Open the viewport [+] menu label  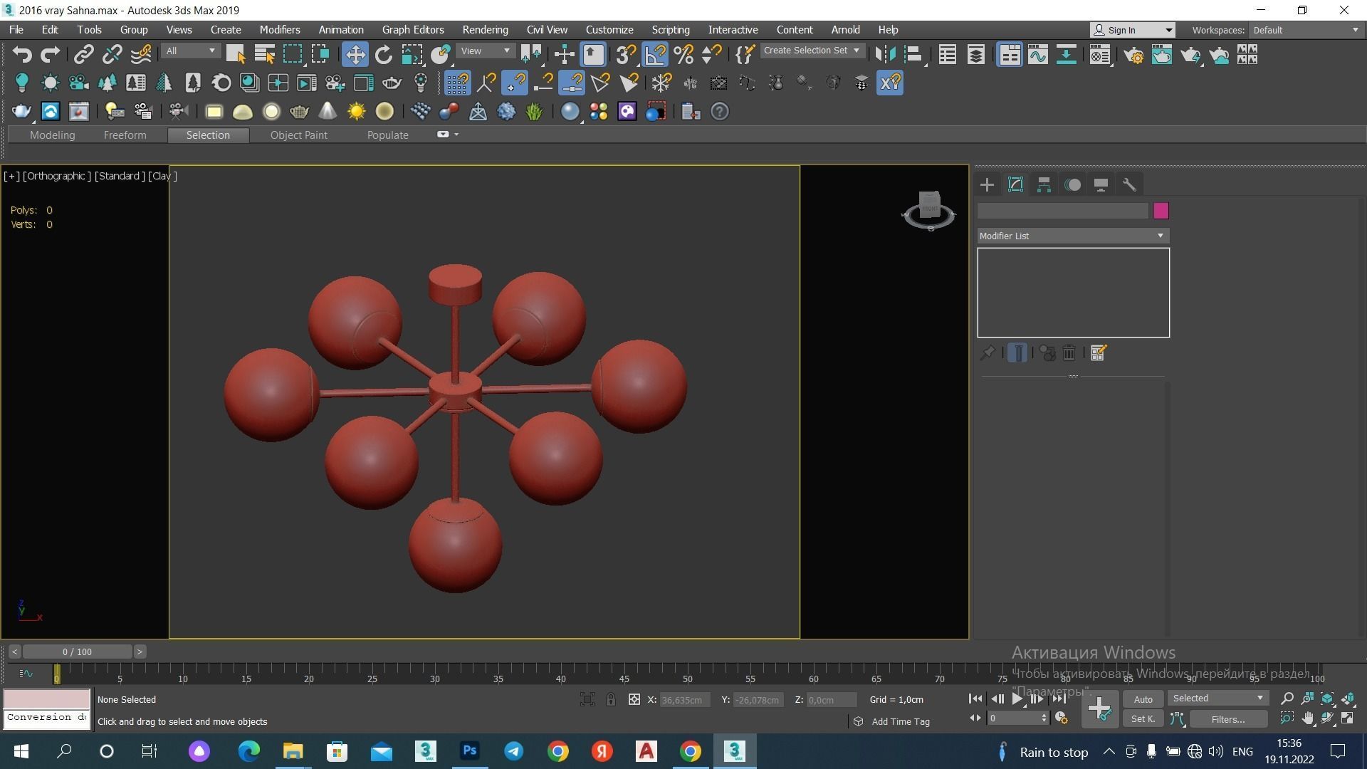coord(11,176)
